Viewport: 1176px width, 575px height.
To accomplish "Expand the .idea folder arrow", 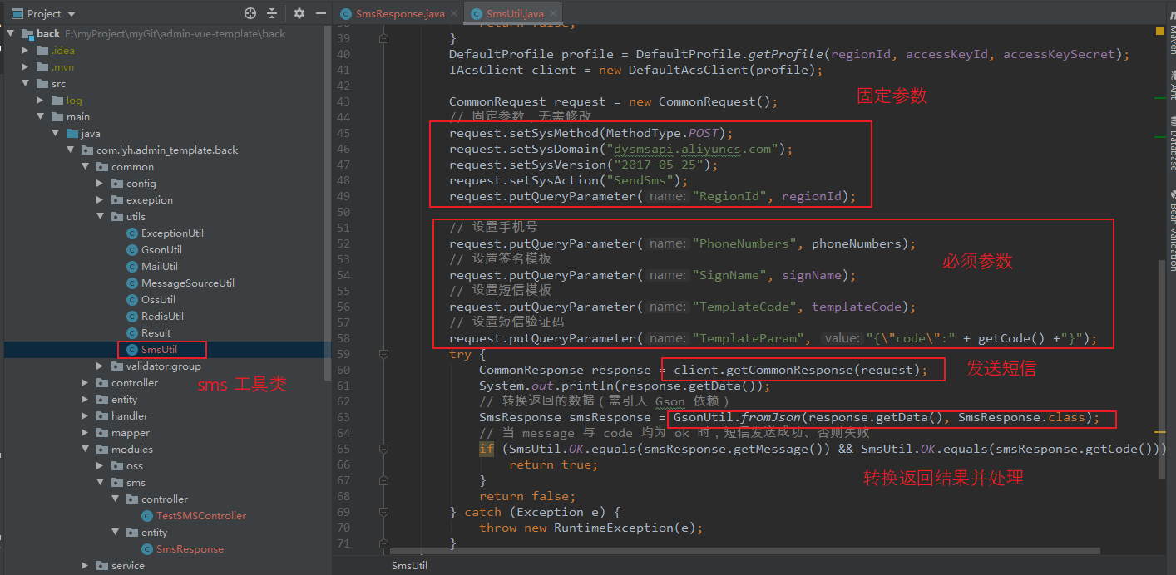I will point(25,51).
